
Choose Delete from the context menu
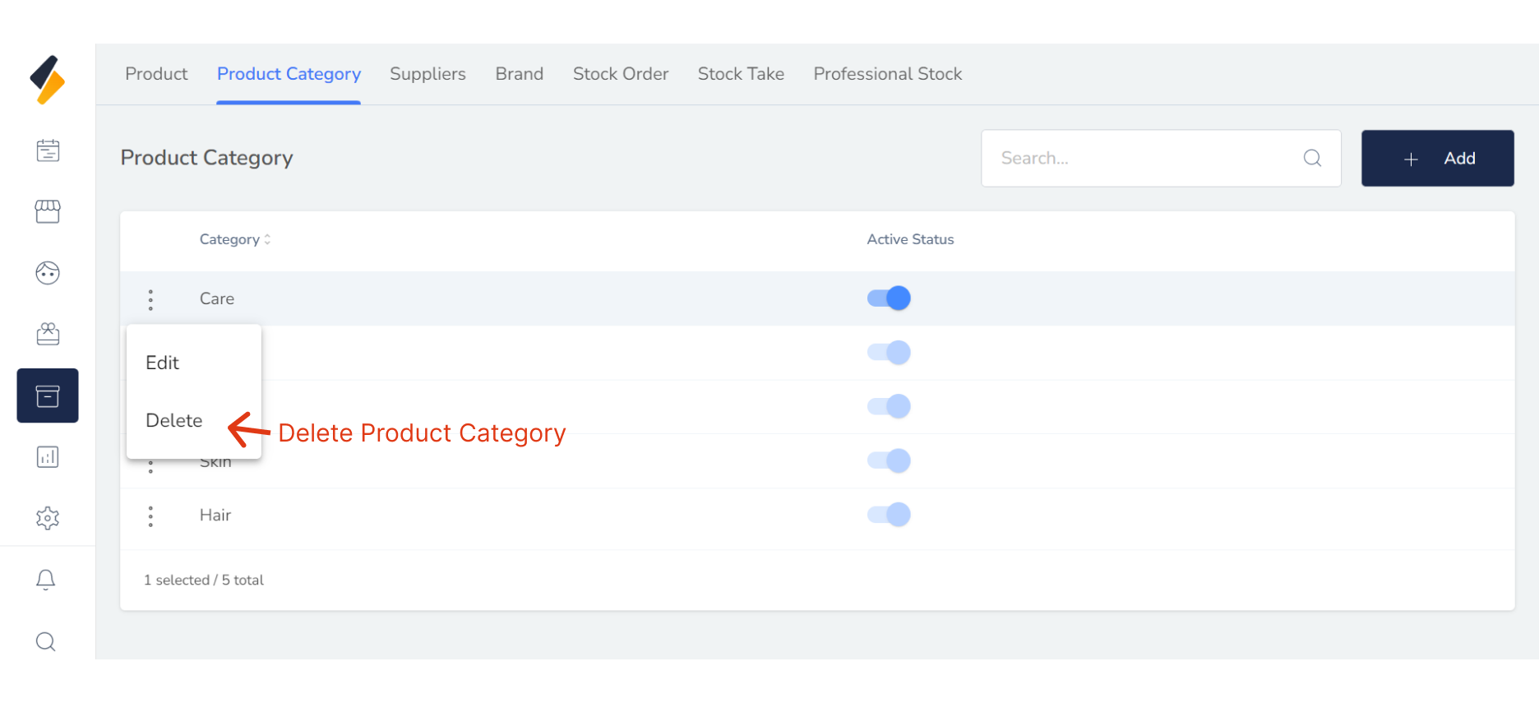174,420
